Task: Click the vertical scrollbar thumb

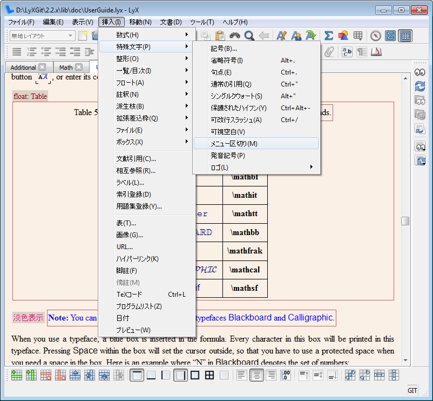Action: pyautogui.click(x=405, y=221)
